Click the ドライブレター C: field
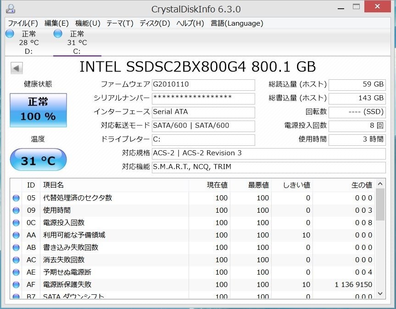 coord(203,140)
